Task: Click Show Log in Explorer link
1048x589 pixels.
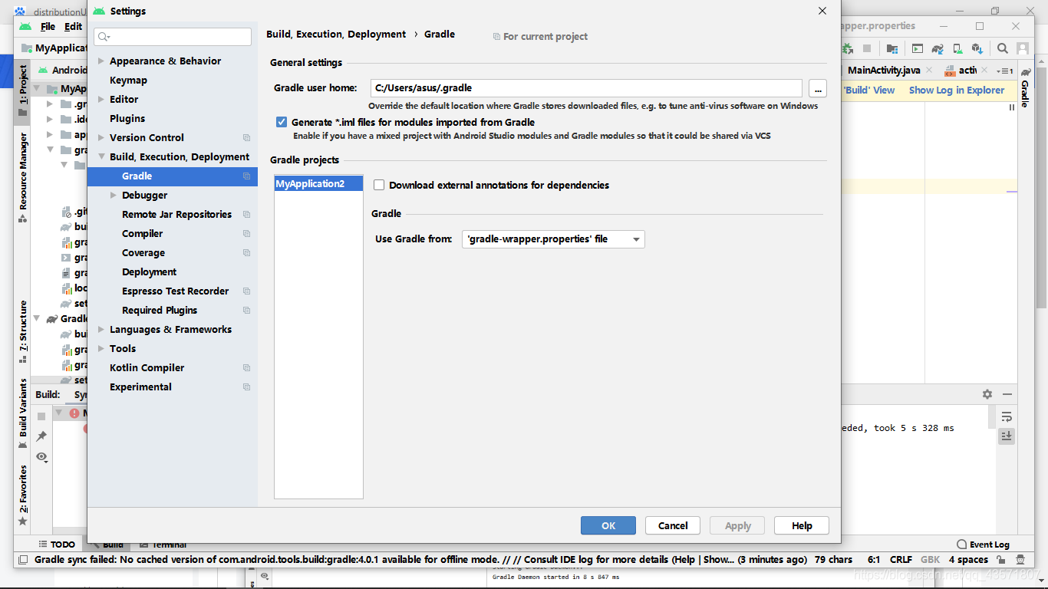Action: (956, 90)
